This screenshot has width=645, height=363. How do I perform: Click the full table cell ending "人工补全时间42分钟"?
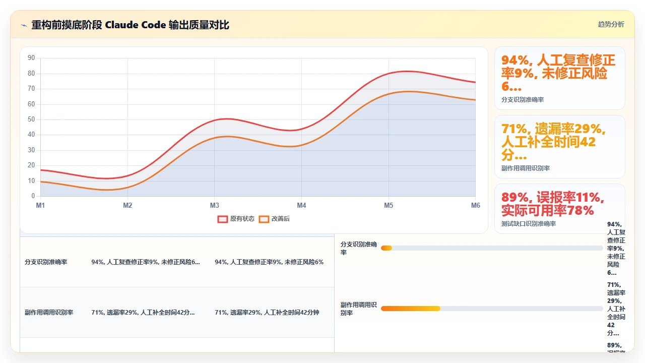click(x=267, y=313)
